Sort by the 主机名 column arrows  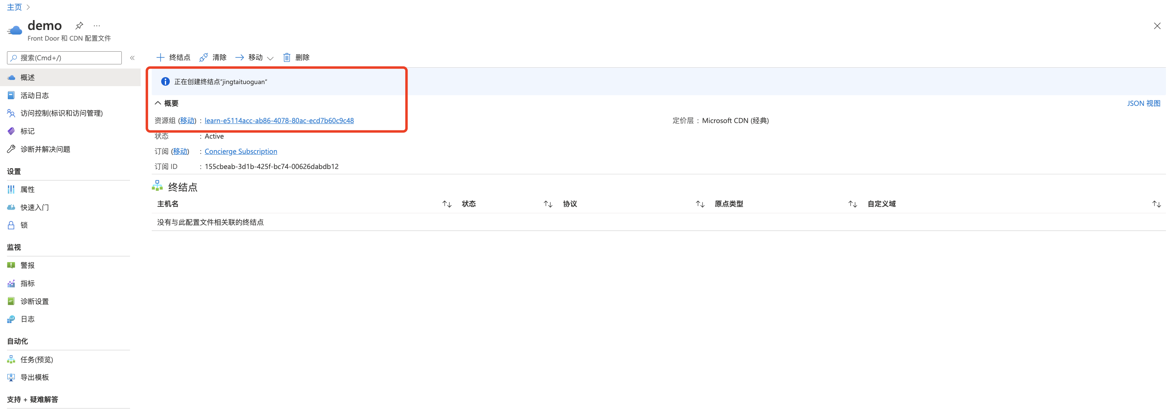coord(447,204)
